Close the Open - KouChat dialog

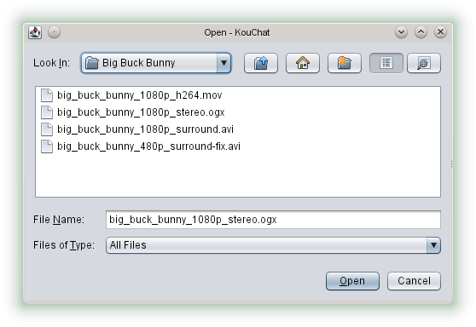pyautogui.click(x=440, y=32)
